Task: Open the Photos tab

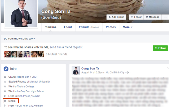Action: (x=111, y=27)
